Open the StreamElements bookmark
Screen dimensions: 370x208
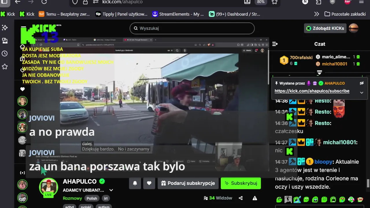pos(178,14)
